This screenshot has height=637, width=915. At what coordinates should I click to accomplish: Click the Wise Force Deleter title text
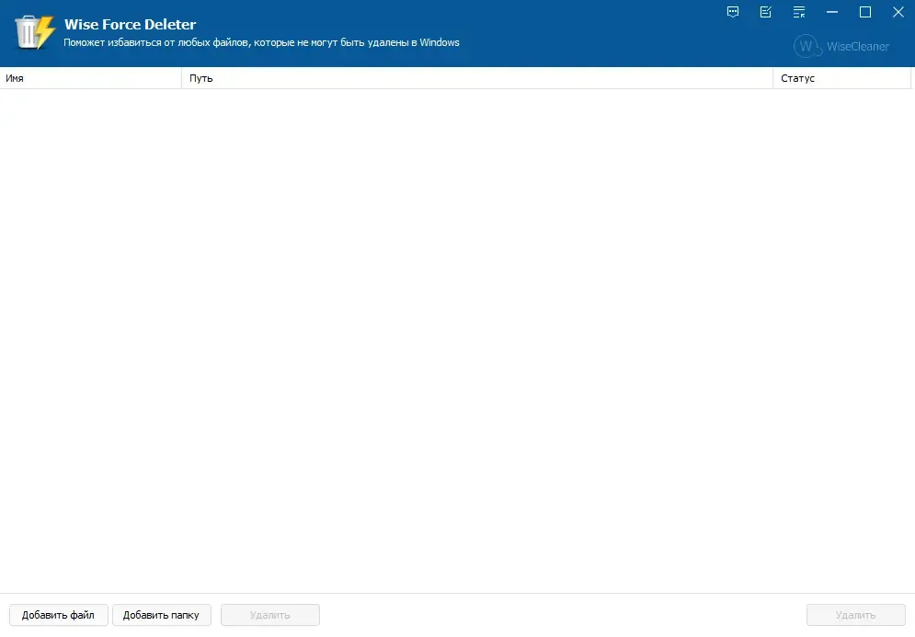131,25
